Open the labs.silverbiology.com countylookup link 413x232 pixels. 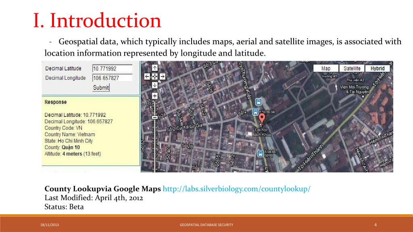point(236,189)
